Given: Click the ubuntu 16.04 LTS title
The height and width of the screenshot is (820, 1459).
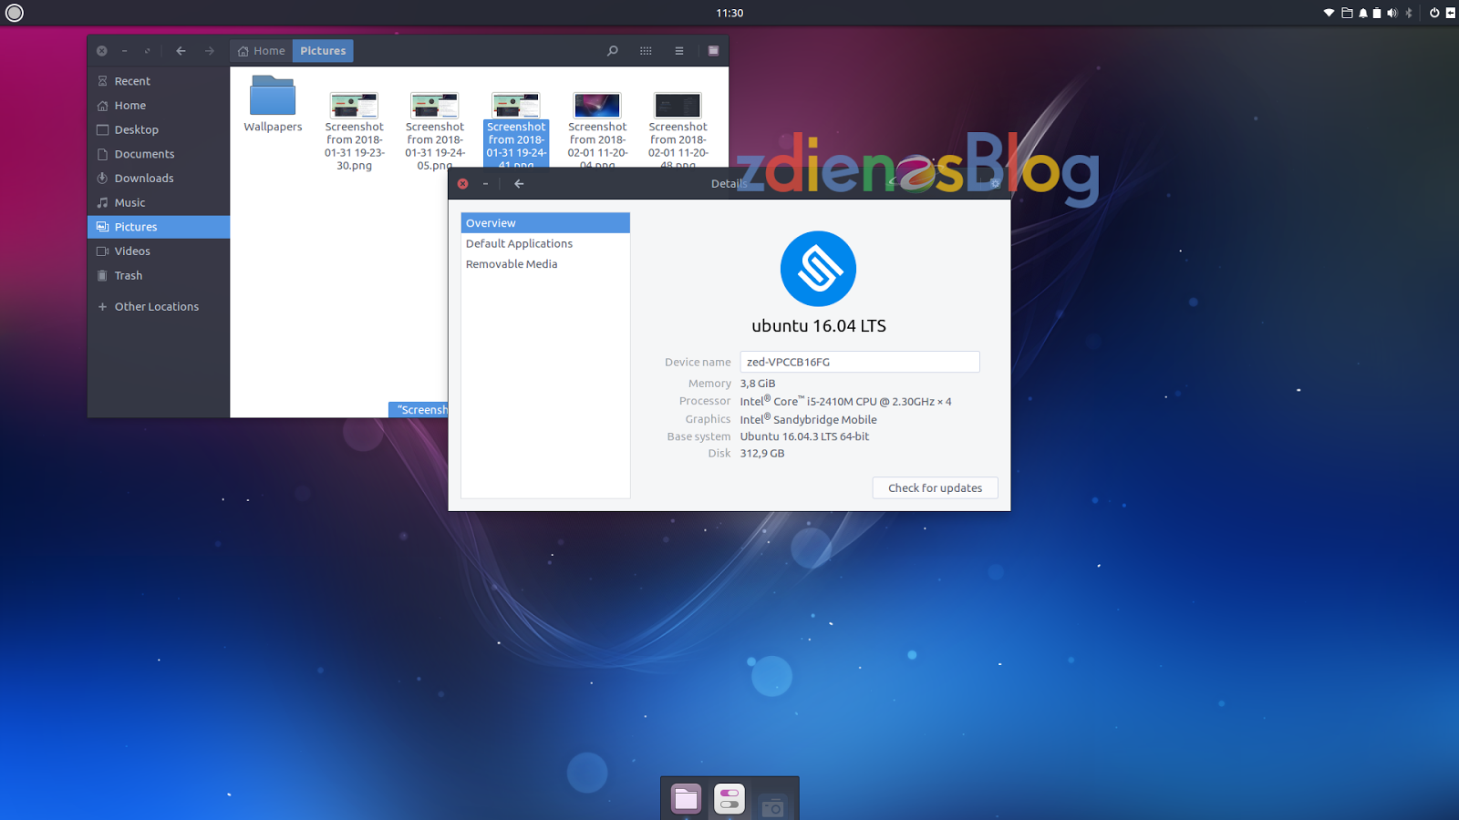Looking at the screenshot, I should 819,326.
